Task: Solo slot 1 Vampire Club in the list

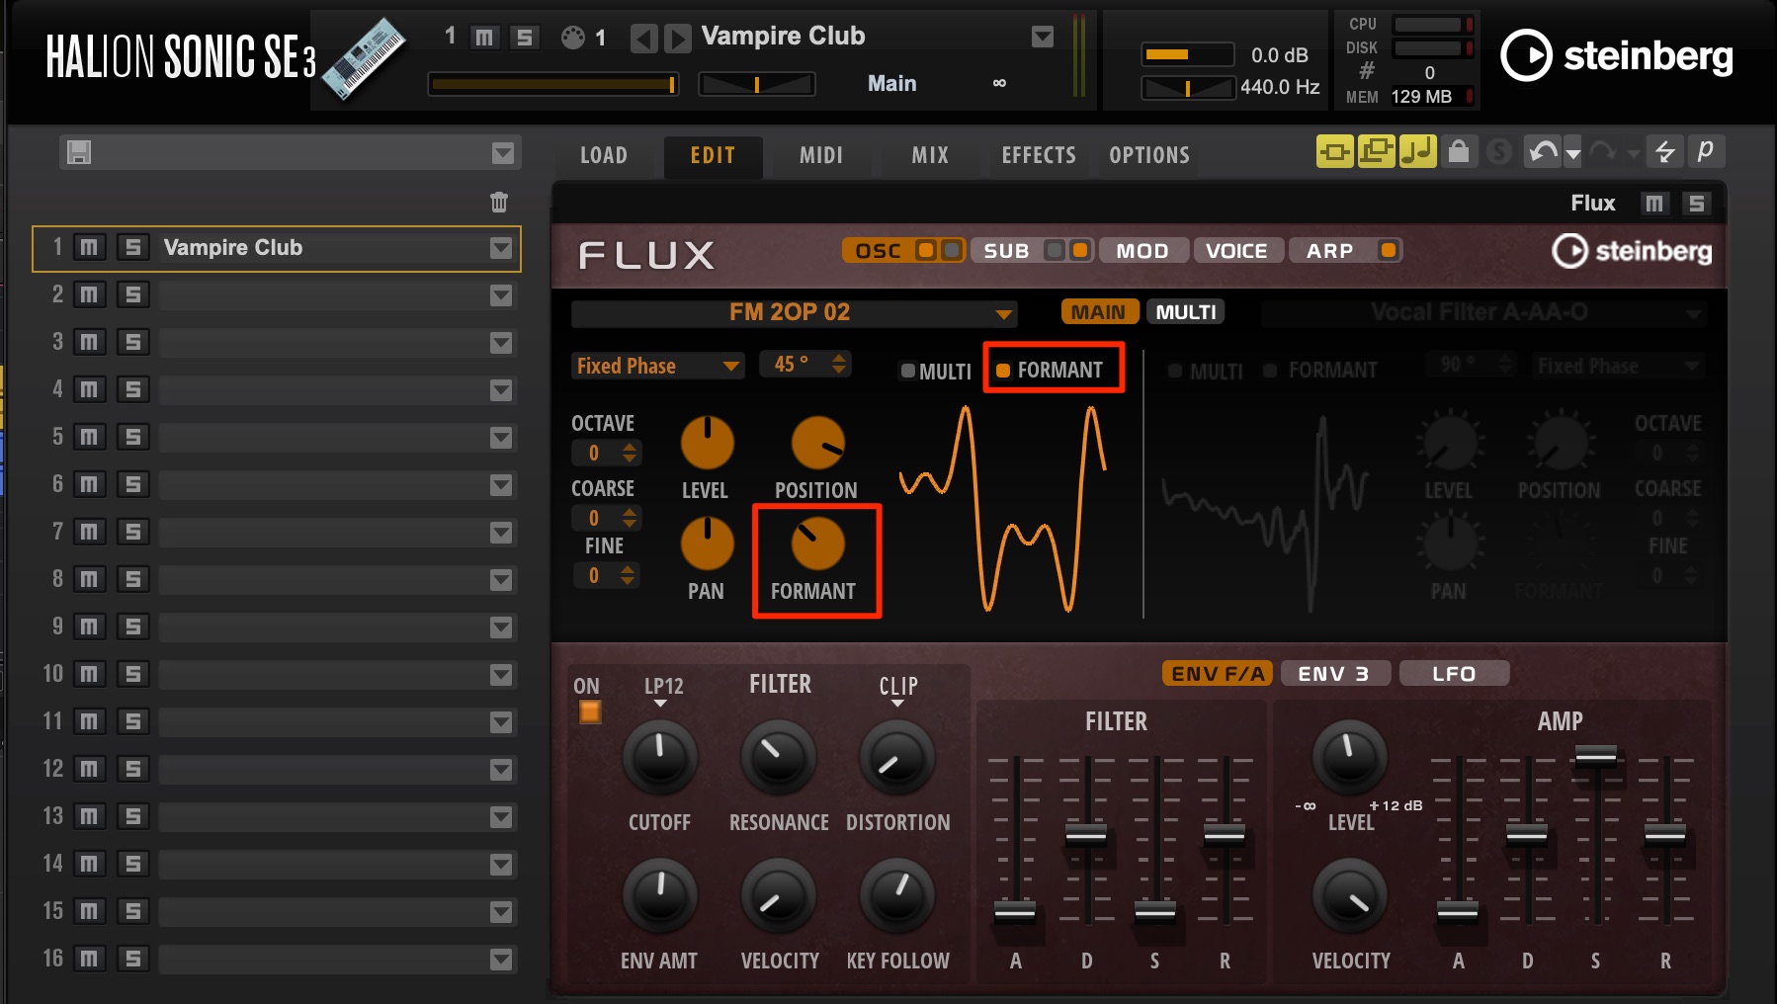Action: [x=132, y=247]
